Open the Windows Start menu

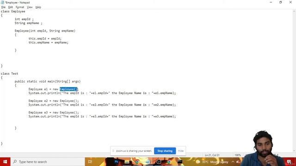[x=5, y=162]
